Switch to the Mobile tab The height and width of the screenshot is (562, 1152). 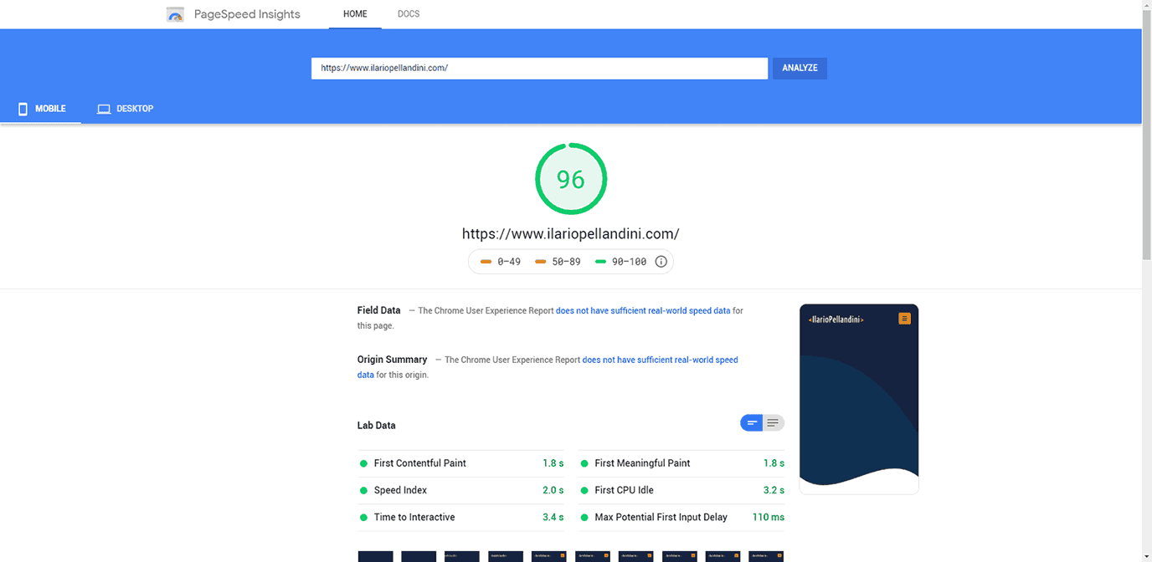tap(40, 109)
